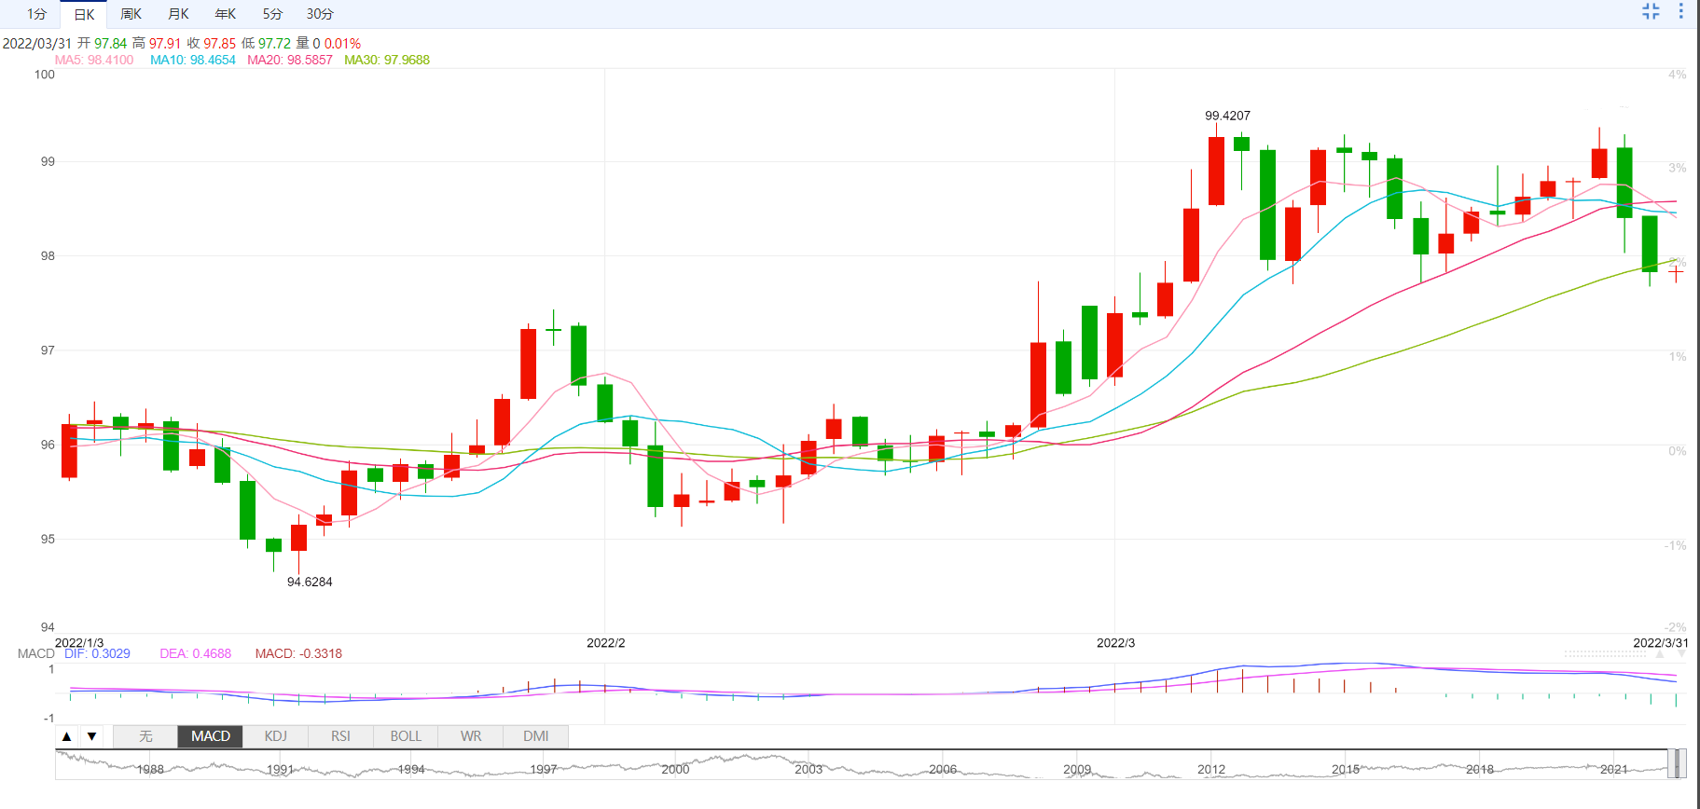Toggle the MA10 moving average legend
Screen dimensions: 1700x809
193,60
